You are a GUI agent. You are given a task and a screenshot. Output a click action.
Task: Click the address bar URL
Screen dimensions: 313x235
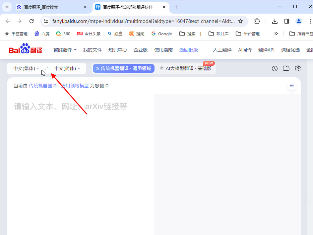click(143, 21)
